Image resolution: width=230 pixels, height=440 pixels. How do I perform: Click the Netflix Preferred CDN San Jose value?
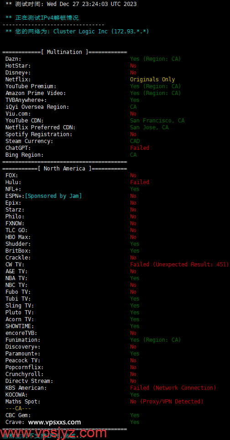tap(149, 127)
